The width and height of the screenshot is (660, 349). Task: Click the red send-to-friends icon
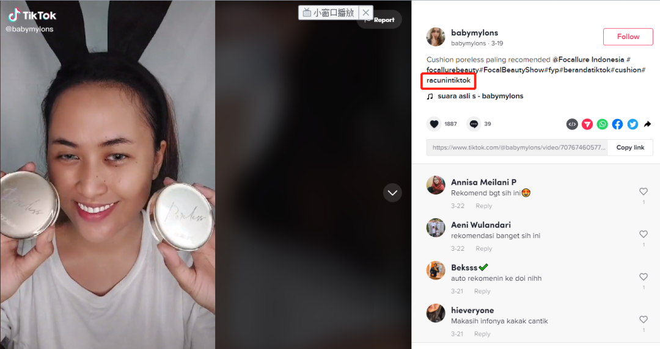pos(587,124)
